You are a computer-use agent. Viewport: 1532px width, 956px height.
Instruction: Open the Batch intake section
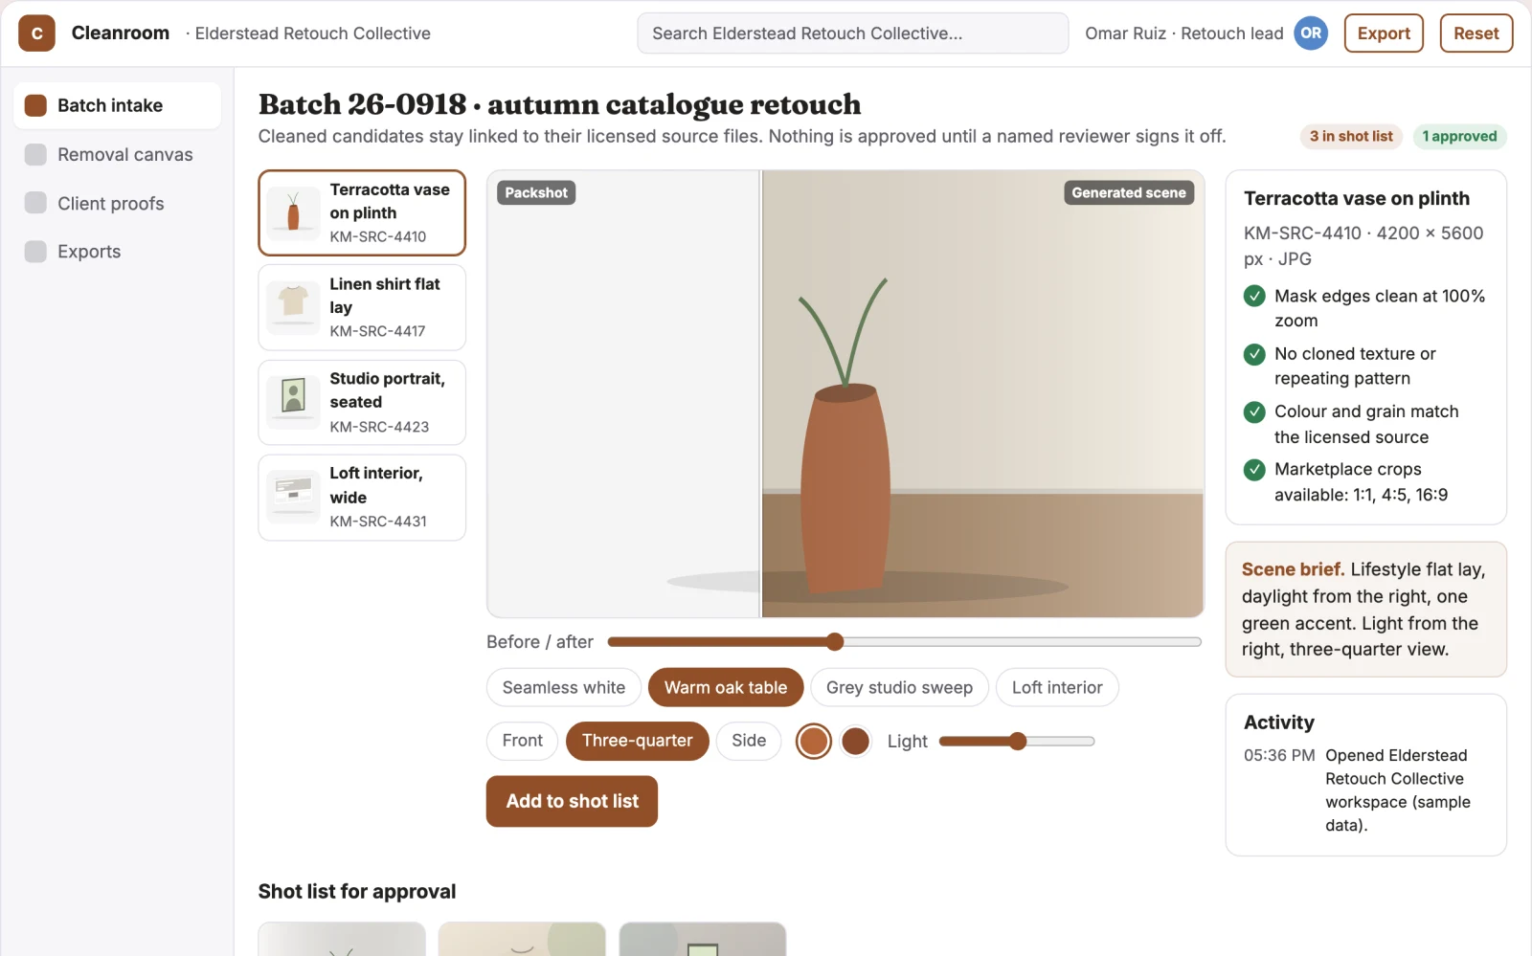coord(118,105)
